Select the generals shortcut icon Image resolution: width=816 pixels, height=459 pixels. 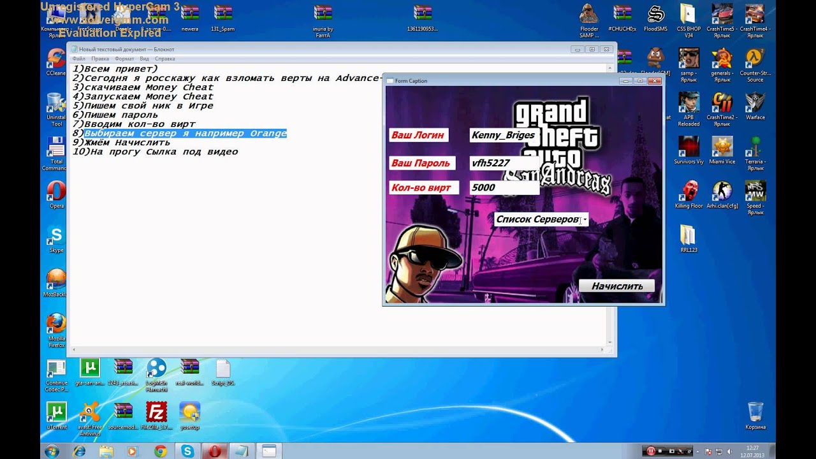tap(722, 66)
